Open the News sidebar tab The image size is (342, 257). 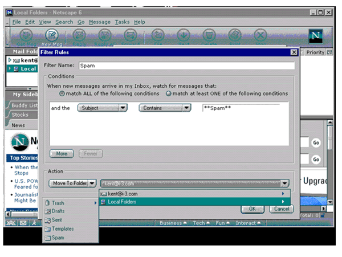(x=22, y=125)
